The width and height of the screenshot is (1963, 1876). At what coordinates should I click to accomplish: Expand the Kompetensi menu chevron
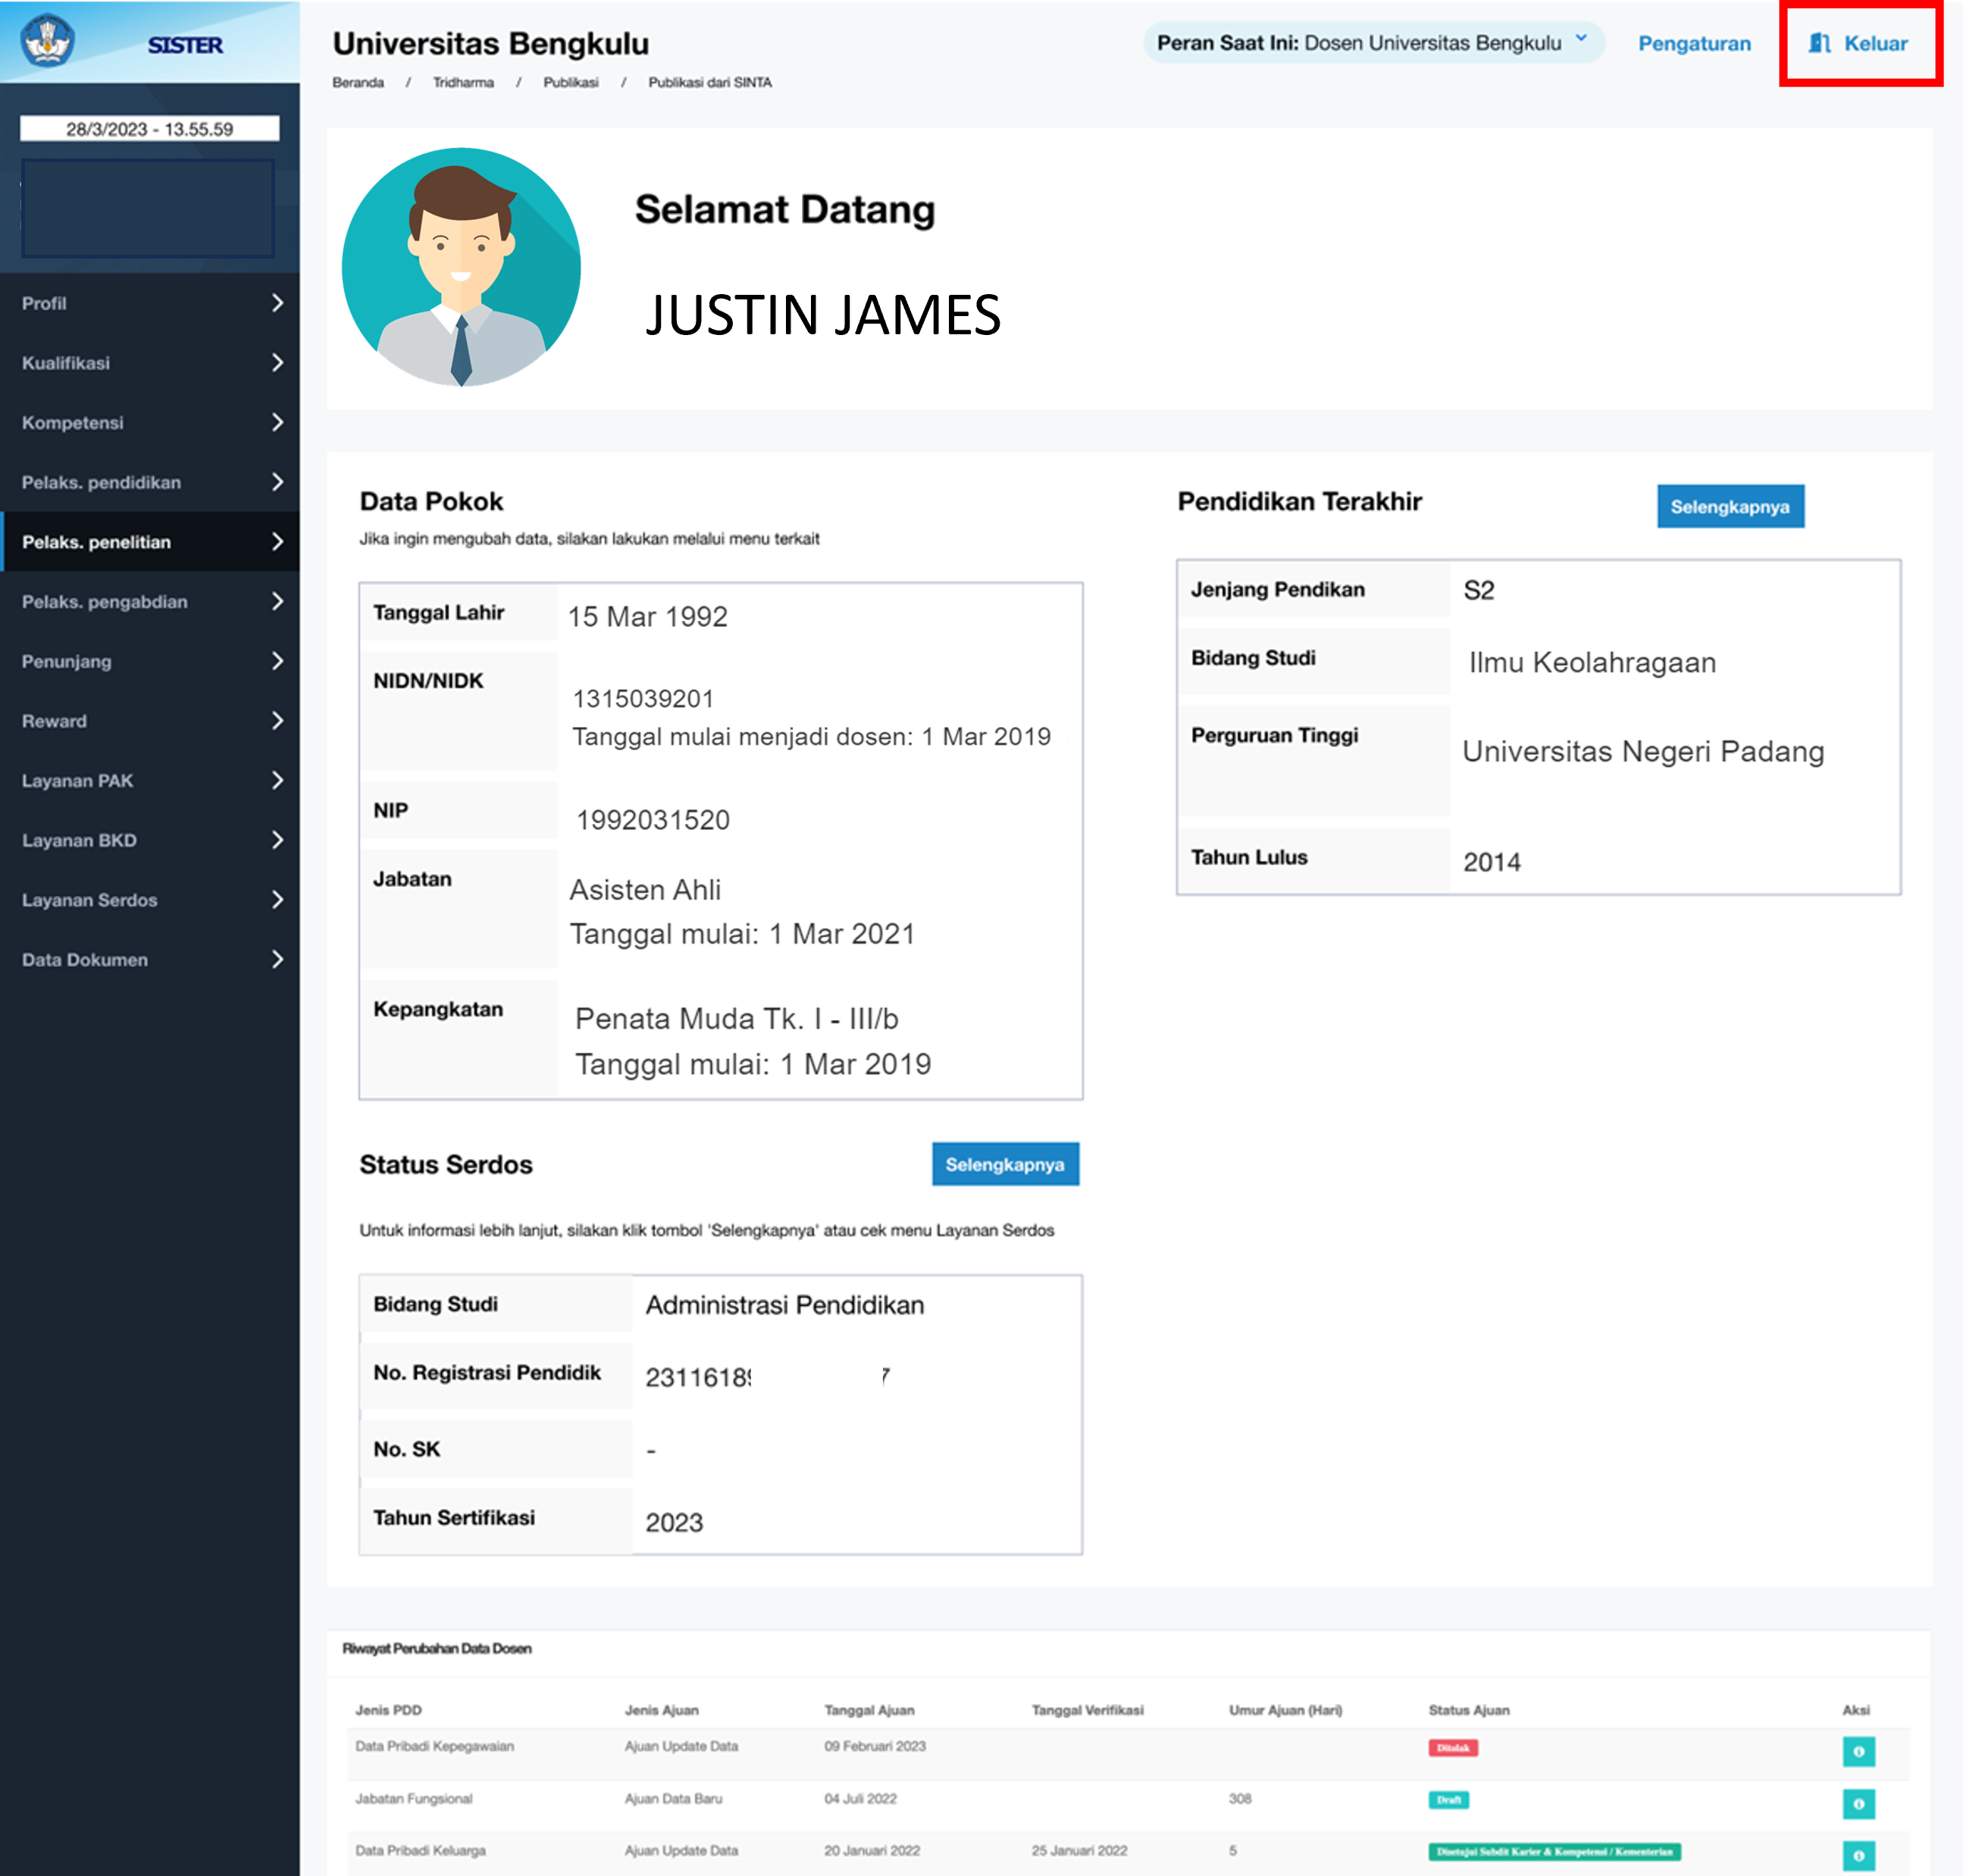[277, 422]
